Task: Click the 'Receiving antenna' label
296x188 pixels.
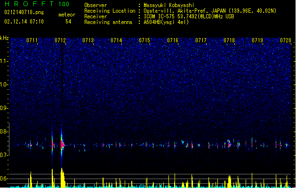Action: [x=108, y=22]
